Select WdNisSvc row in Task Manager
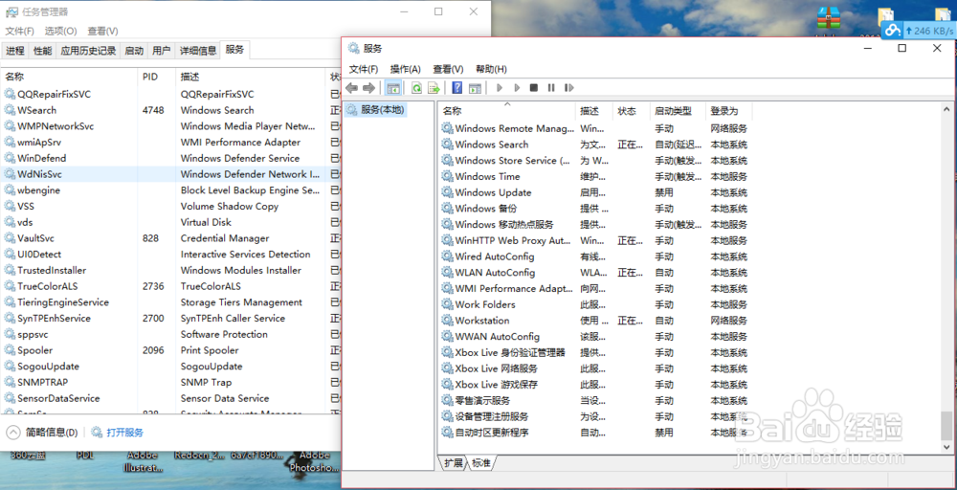The width and height of the screenshot is (957, 490). [x=171, y=174]
